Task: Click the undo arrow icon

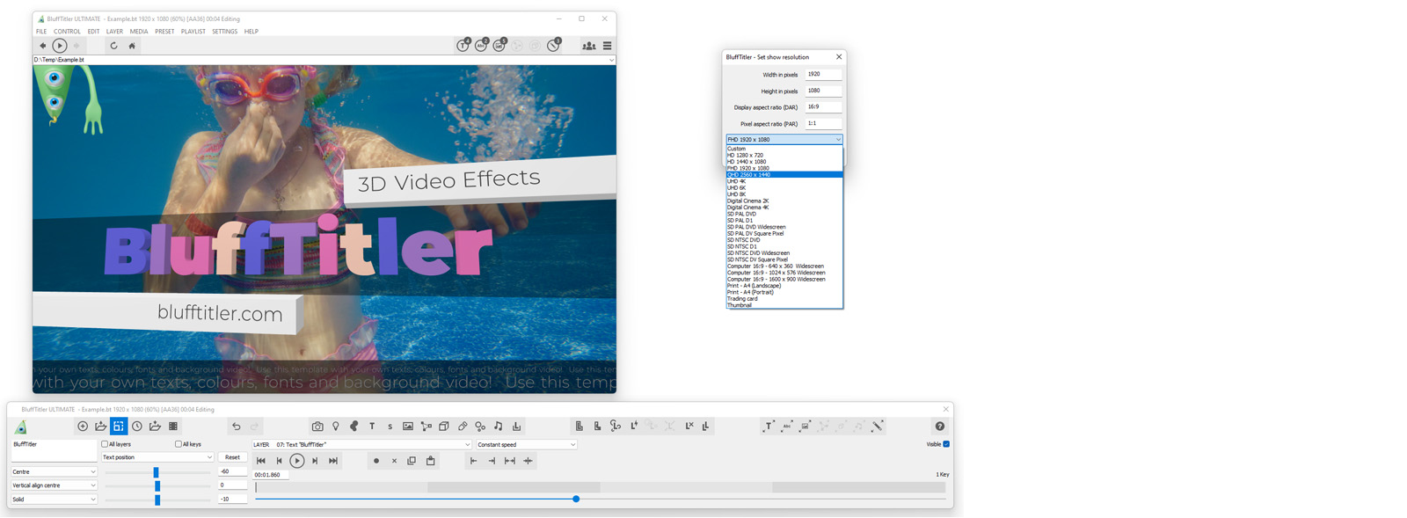Action: (237, 427)
